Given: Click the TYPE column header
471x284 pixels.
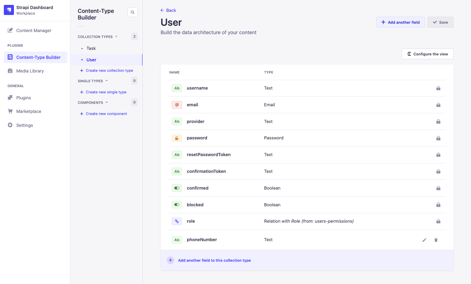Looking at the screenshot, I should pos(269,72).
